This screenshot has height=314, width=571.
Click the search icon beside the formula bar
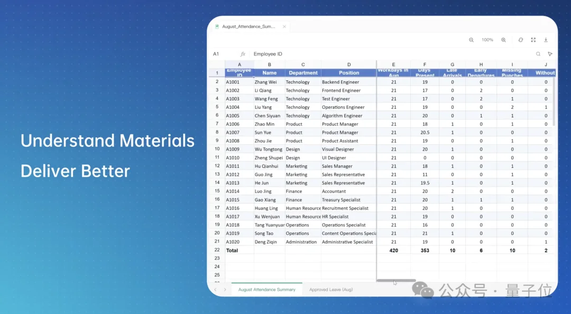[538, 54]
